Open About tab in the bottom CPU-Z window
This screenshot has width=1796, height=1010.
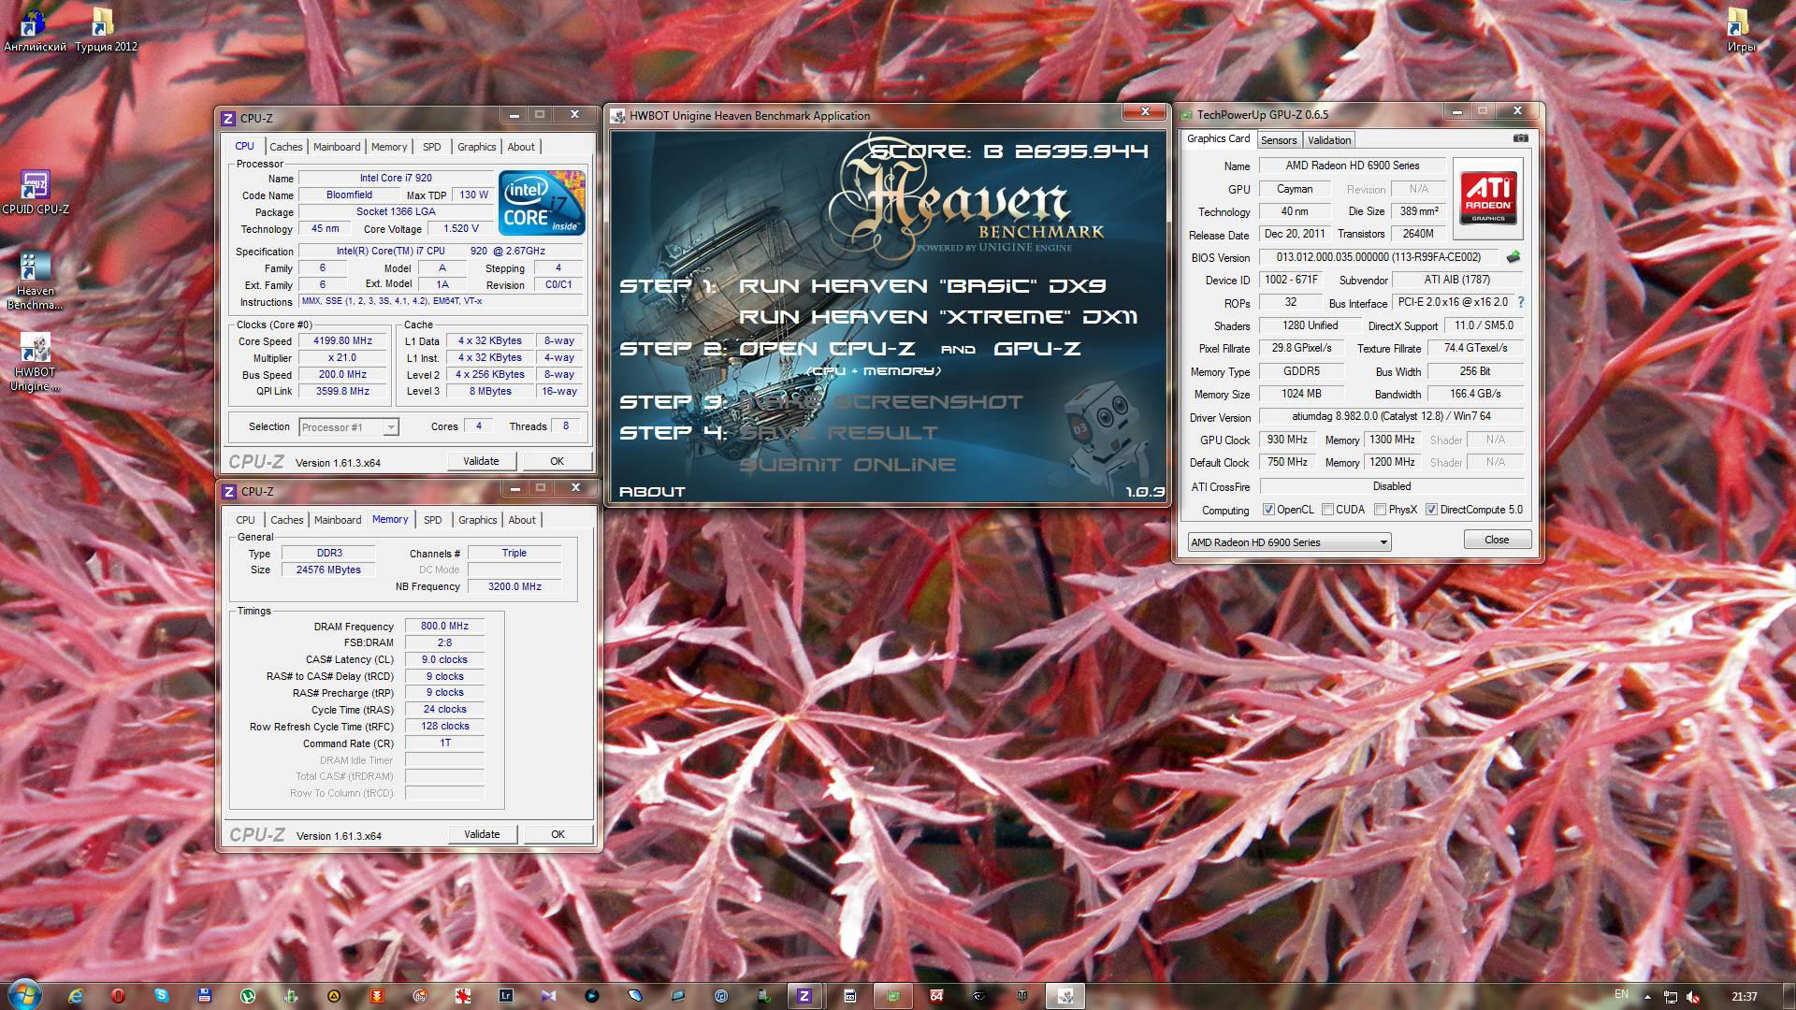pyautogui.click(x=522, y=520)
